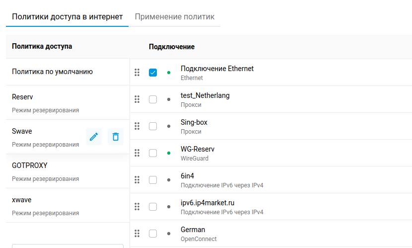412x248 pixels.
Task: Click the drag handle beside ipv6.ip4market.ru
Action: coord(137,206)
